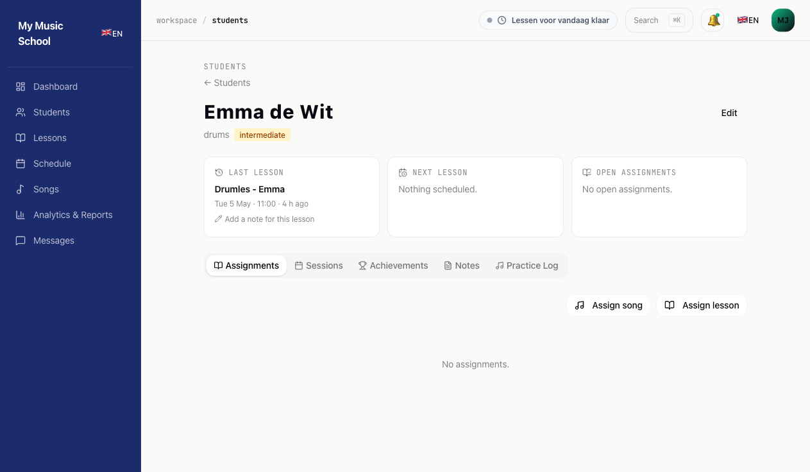Screen dimensions: 810x472
Task: Click the Schedule calendar icon in the sidebar
Action: (x=21, y=164)
